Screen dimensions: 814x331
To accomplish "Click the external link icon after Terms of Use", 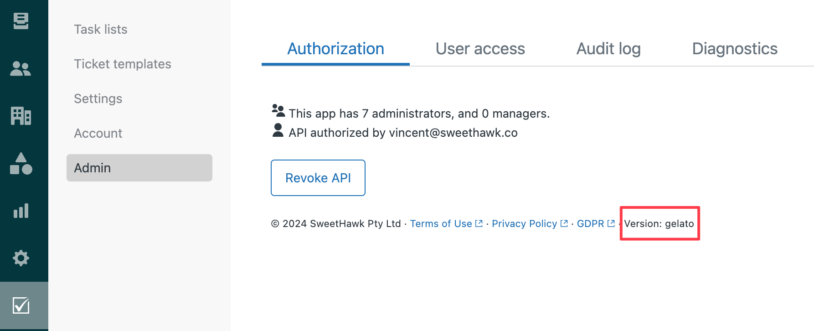I will (x=479, y=223).
